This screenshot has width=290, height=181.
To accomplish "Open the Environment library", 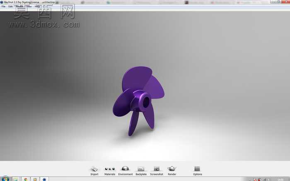I will pos(126,171).
